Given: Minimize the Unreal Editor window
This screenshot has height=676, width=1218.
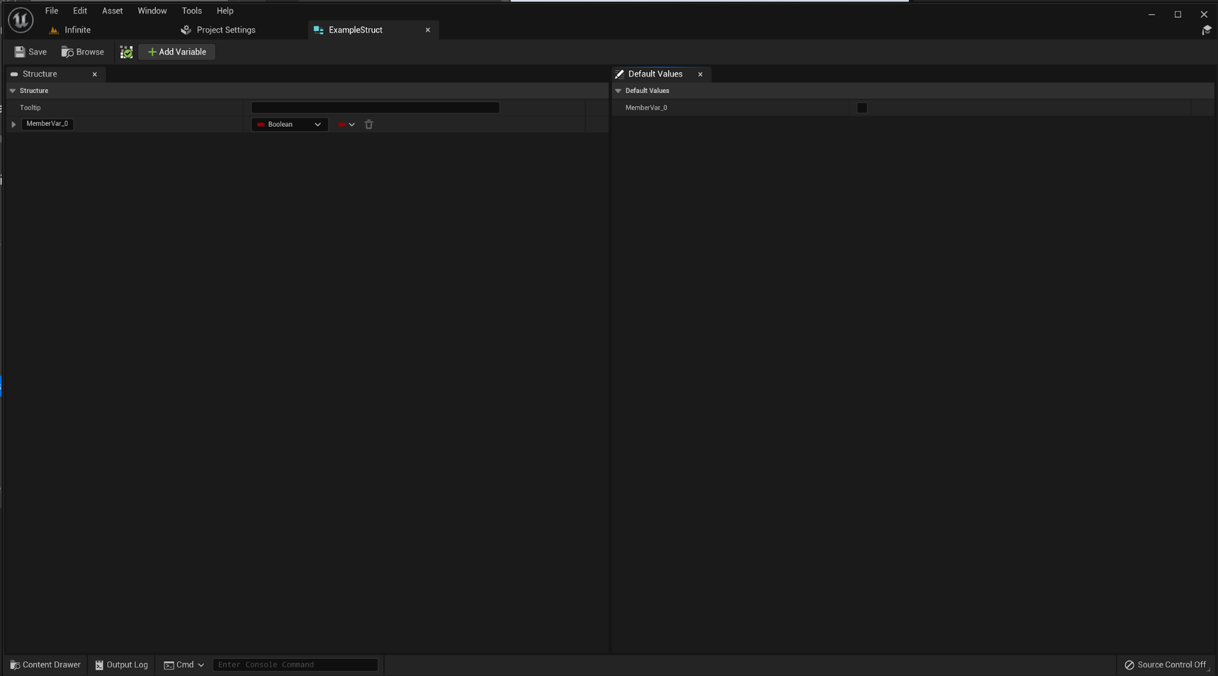Looking at the screenshot, I should click(x=1152, y=14).
